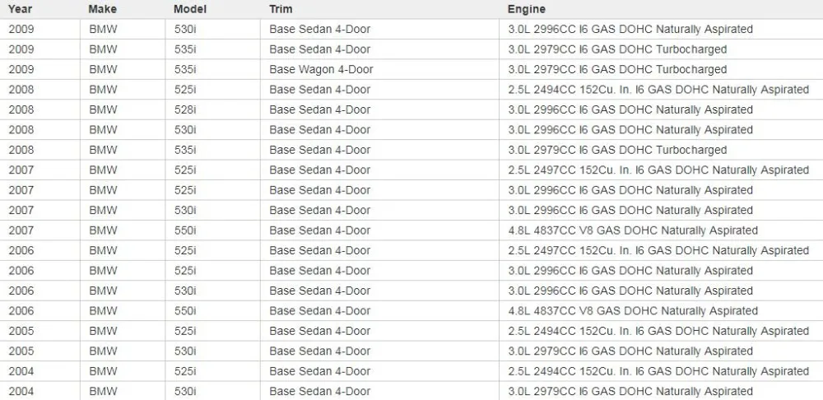The height and width of the screenshot is (400, 823).
Task: Click the 2006 530i model cell
Action: click(212, 291)
